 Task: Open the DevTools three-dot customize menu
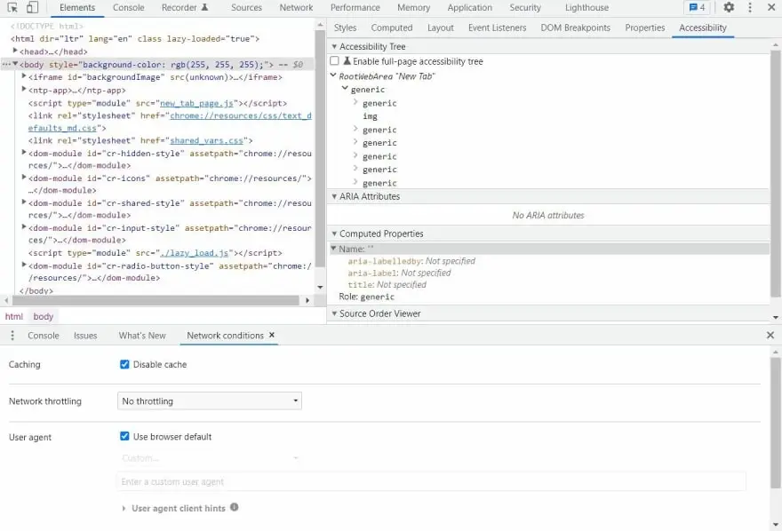pos(750,7)
